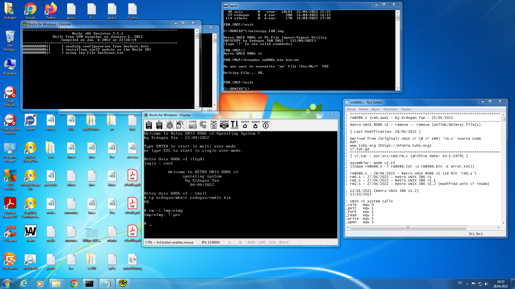Click the Copy icon in Bochs toolbar

point(203,125)
